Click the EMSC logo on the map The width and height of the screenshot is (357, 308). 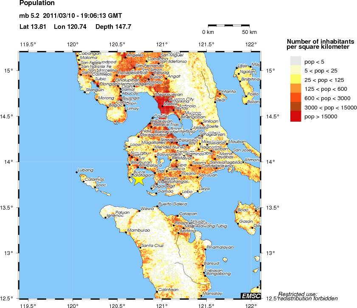(x=250, y=295)
